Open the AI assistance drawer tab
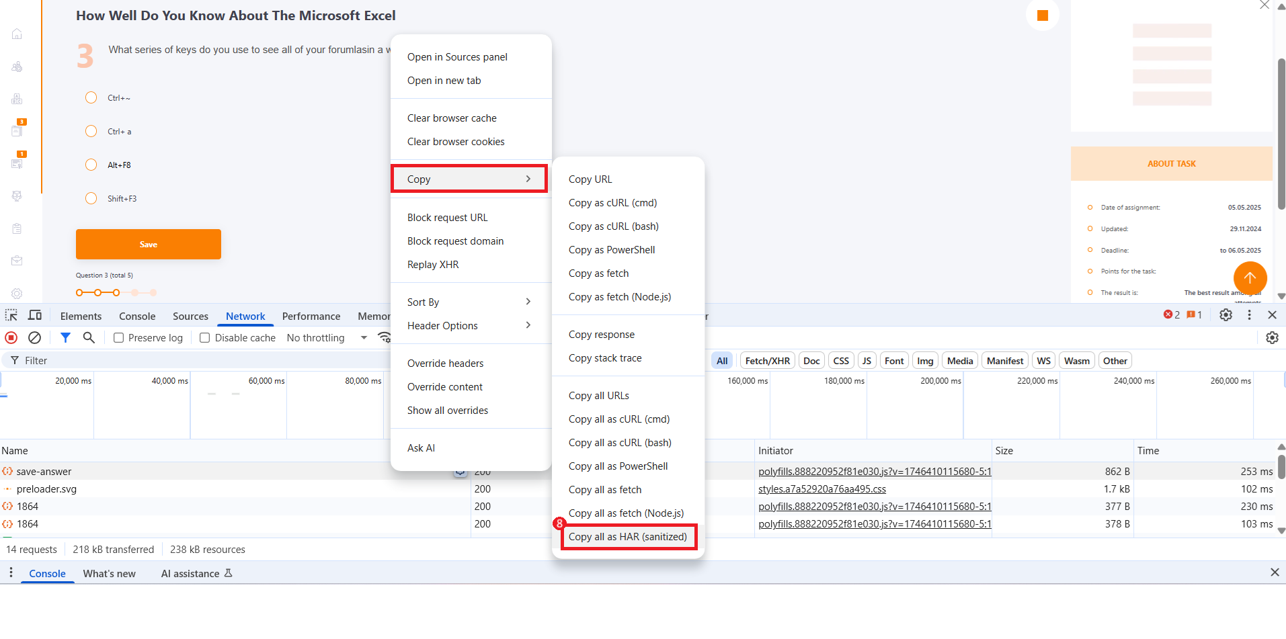This screenshot has width=1286, height=639. 196,573
